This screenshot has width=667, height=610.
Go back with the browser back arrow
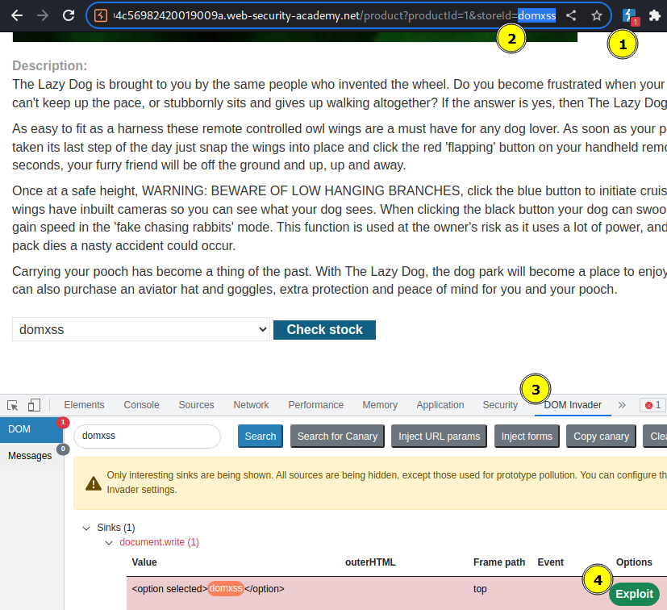pyautogui.click(x=17, y=16)
